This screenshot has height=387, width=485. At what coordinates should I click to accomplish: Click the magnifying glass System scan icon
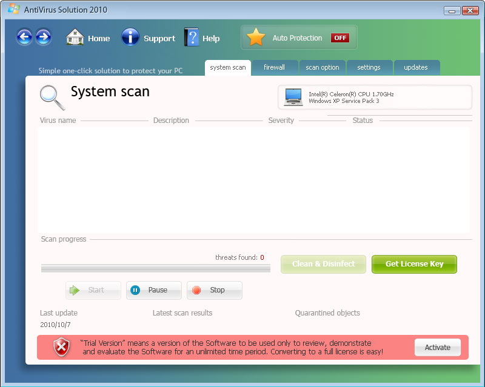52,98
